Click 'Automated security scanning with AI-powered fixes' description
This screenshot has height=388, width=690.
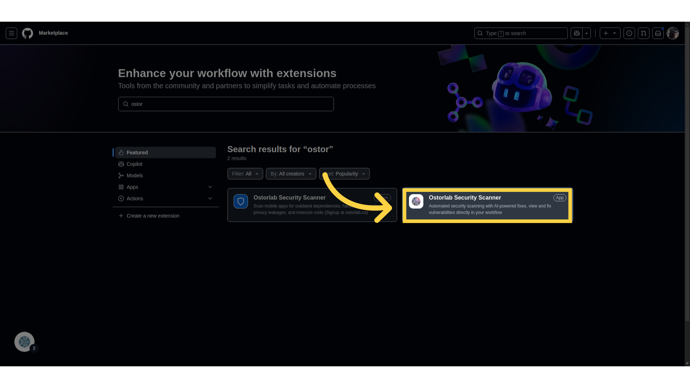pyautogui.click(x=490, y=209)
